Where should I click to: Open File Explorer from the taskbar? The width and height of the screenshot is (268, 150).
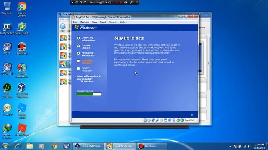point(30,146)
